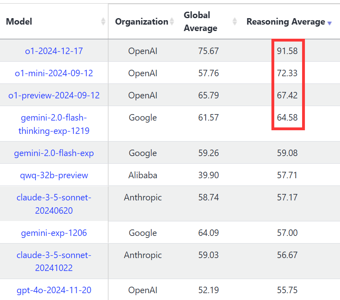Image resolution: width=340 pixels, height=300 pixels.
Task: Select the 58.74 global average cell
Action: click(x=209, y=197)
